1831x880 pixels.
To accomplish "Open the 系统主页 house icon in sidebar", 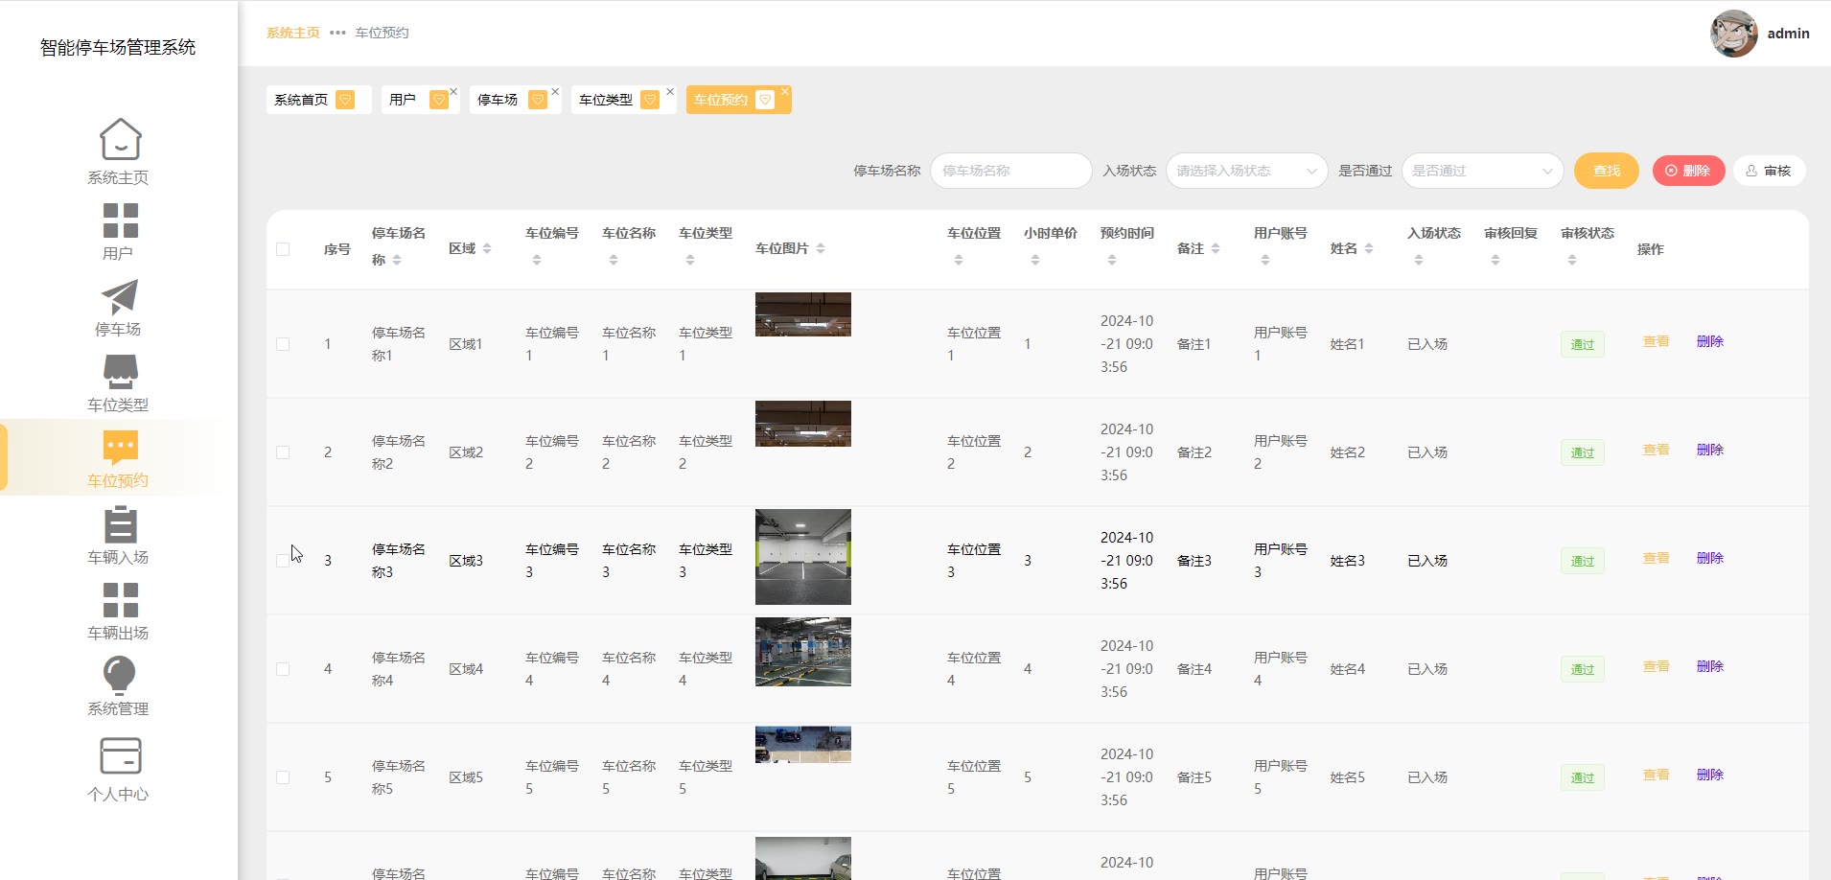I will tap(120, 140).
